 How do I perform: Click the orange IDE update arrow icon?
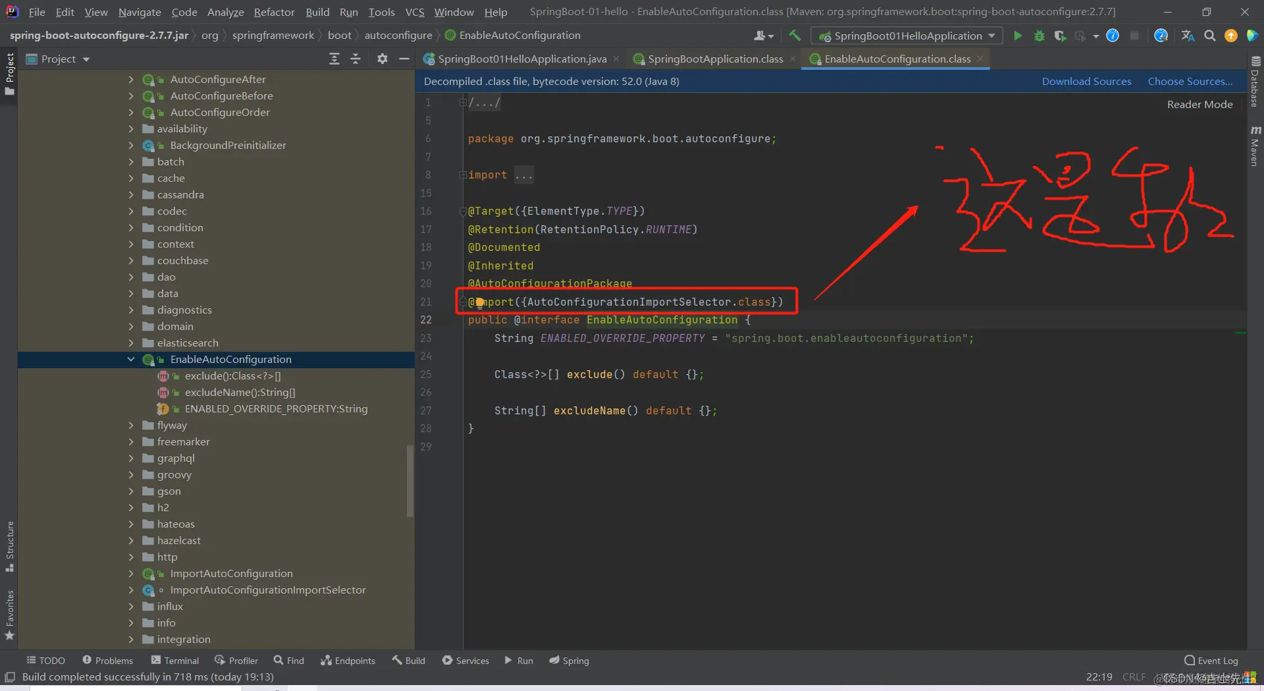[1231, 36]
